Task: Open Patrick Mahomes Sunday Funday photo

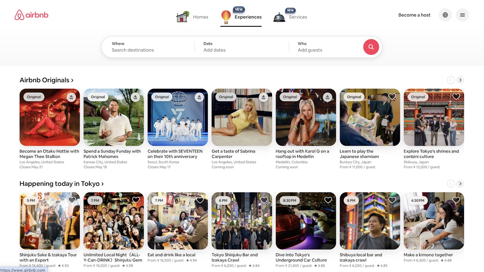Action: [x=114, y=117]
